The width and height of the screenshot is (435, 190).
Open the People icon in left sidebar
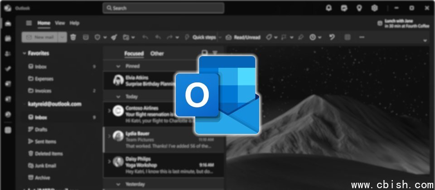pyautogui.click(x=8, y=54)
